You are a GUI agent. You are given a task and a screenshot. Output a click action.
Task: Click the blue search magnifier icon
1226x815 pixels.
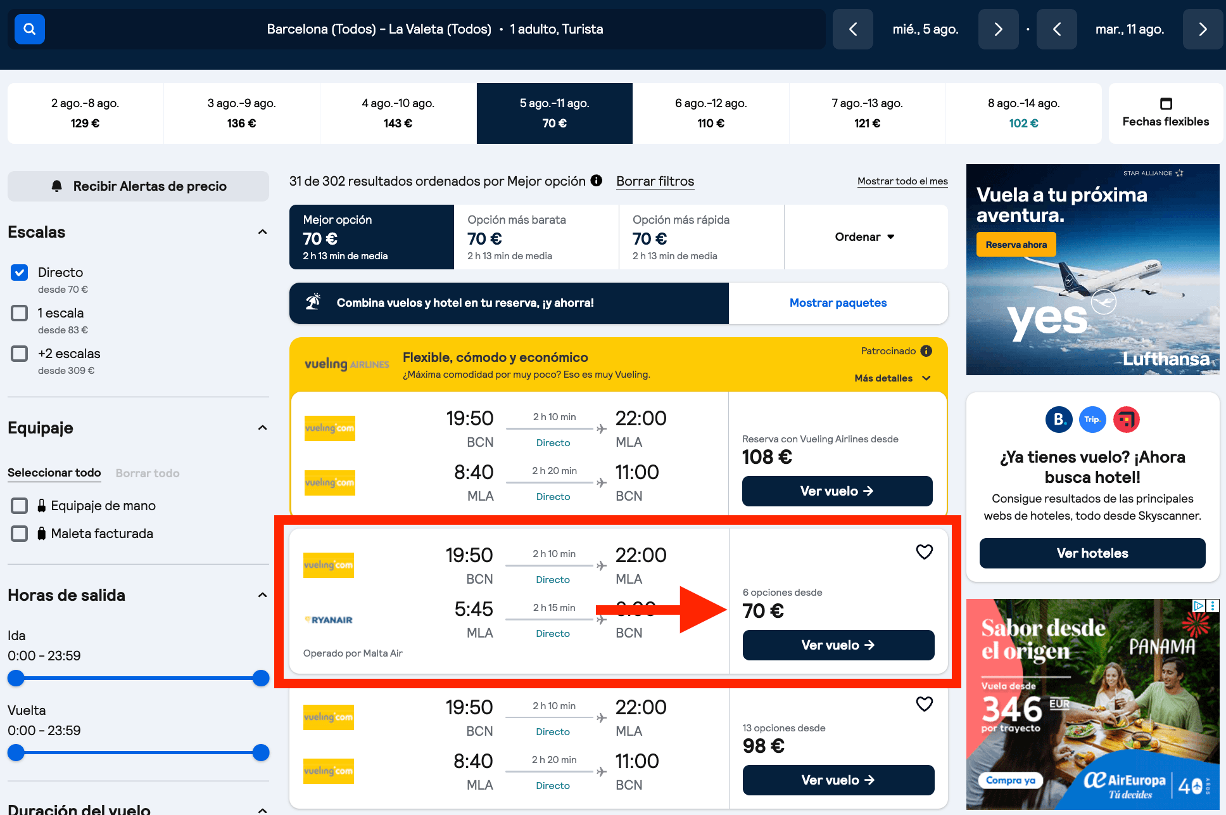point(29,29)
